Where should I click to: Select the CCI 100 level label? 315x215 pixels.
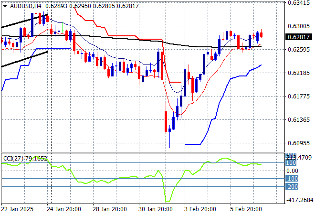(x=291, y=163)
